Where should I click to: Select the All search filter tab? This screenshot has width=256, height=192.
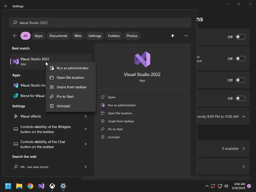coord(25,36)
